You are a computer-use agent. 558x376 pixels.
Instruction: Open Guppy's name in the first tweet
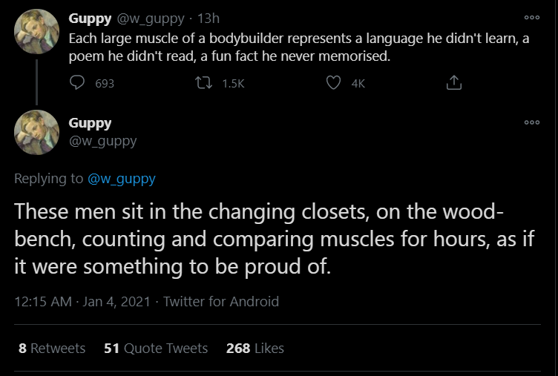[90, 18]
